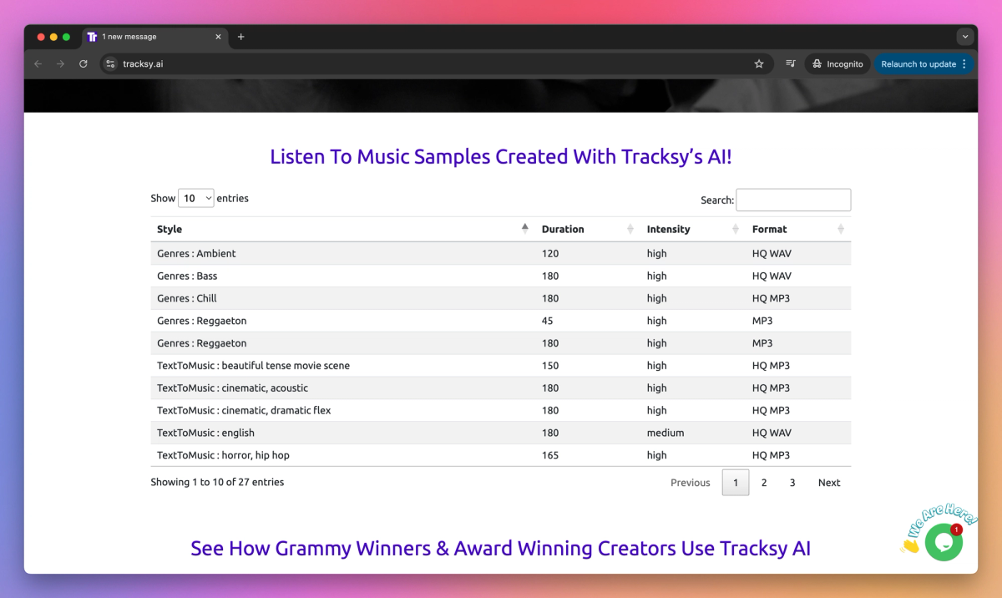Click Reggaeton row with duration 45

(x=501, y=321)
